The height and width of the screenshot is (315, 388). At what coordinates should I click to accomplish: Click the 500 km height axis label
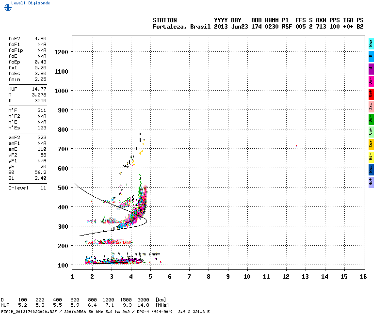[63, 188]
